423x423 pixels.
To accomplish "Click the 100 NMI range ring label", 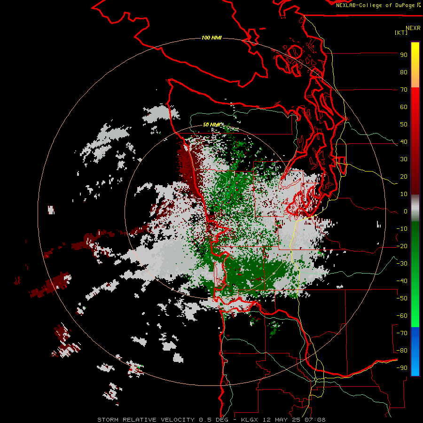I will pos(211,38).
